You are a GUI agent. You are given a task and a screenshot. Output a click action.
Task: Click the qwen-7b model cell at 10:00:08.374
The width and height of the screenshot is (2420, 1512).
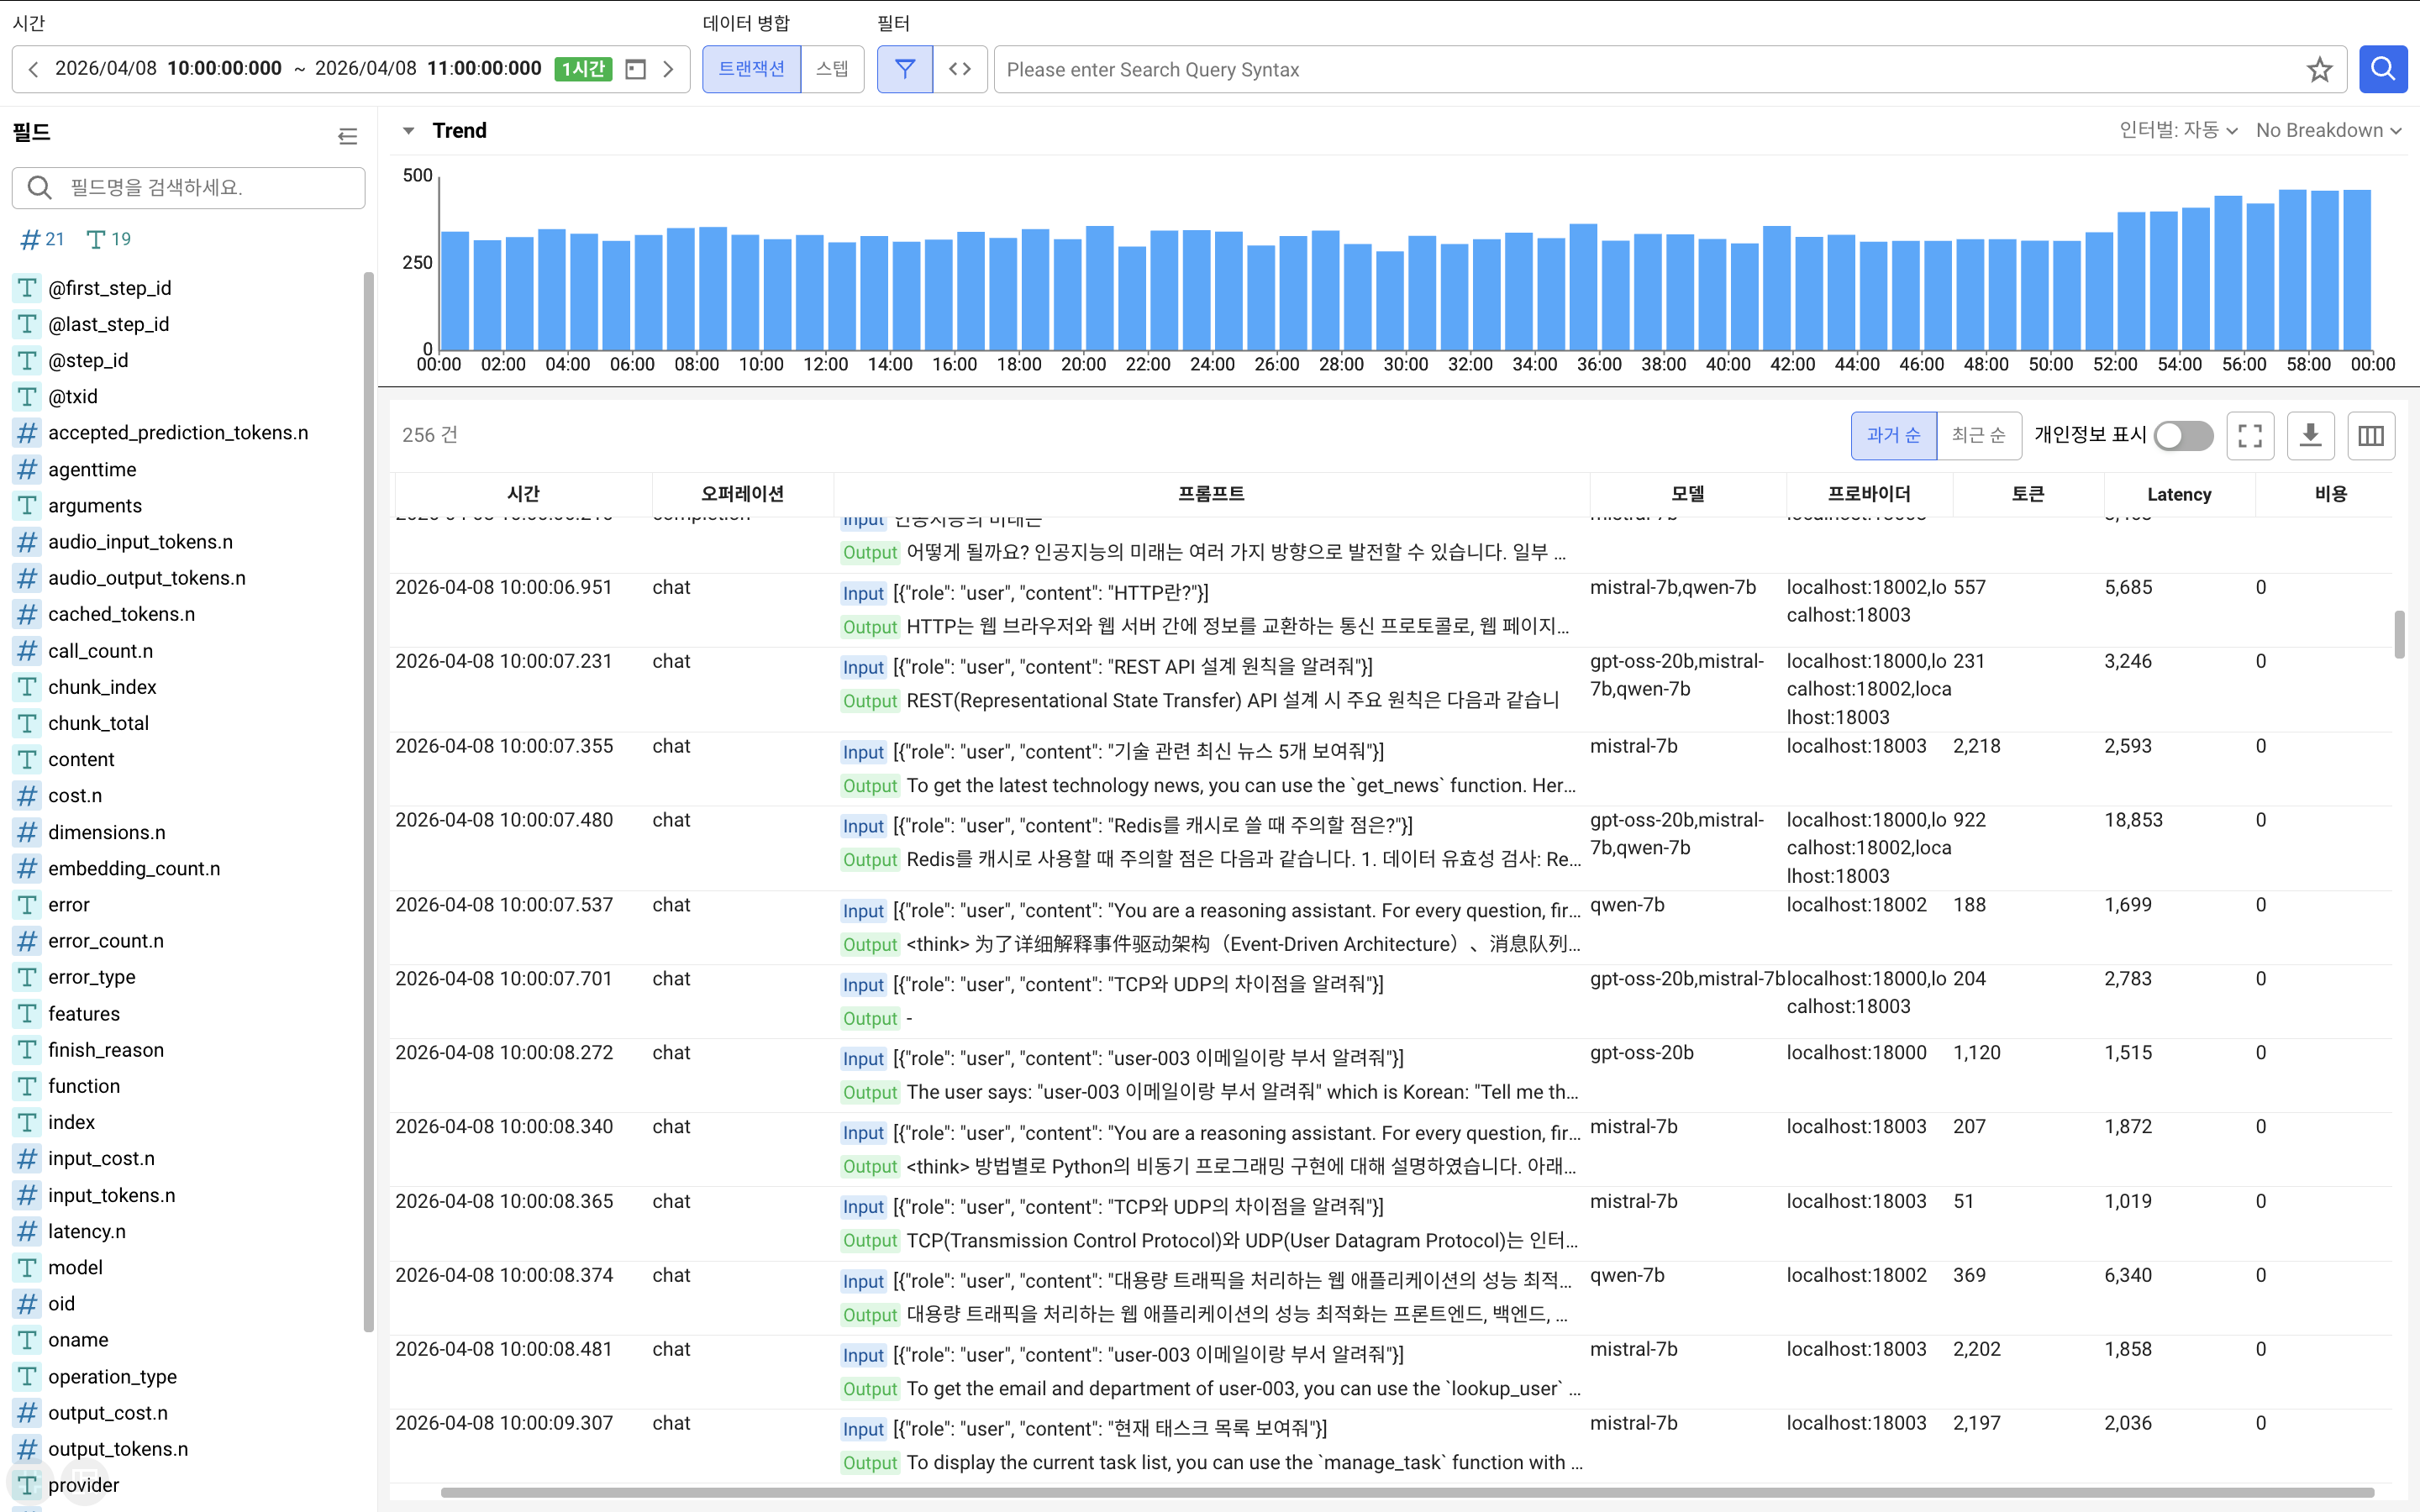1627,1275
